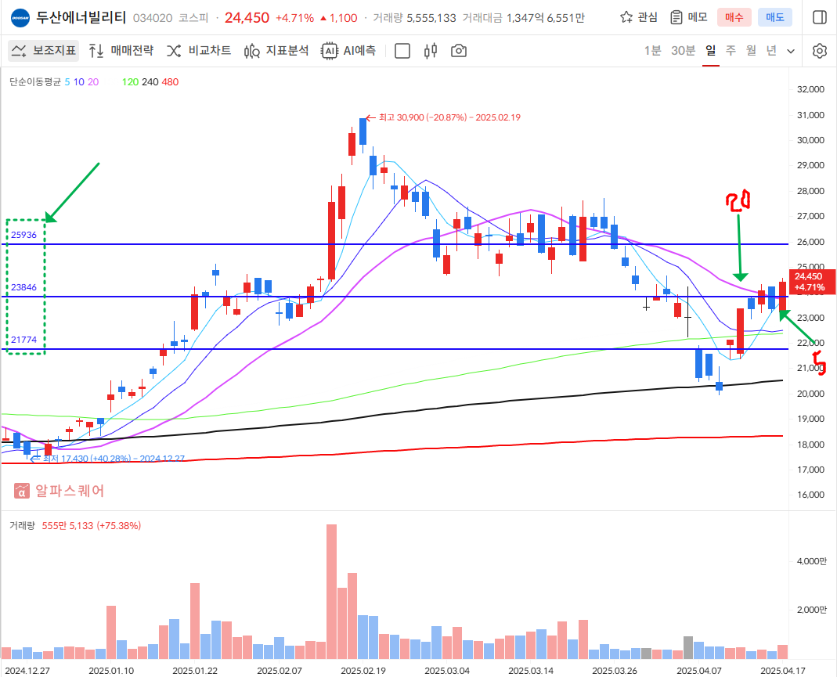Toggle 120-day moving average line
This screenshot has height=677, width=837.
point(130,82)
